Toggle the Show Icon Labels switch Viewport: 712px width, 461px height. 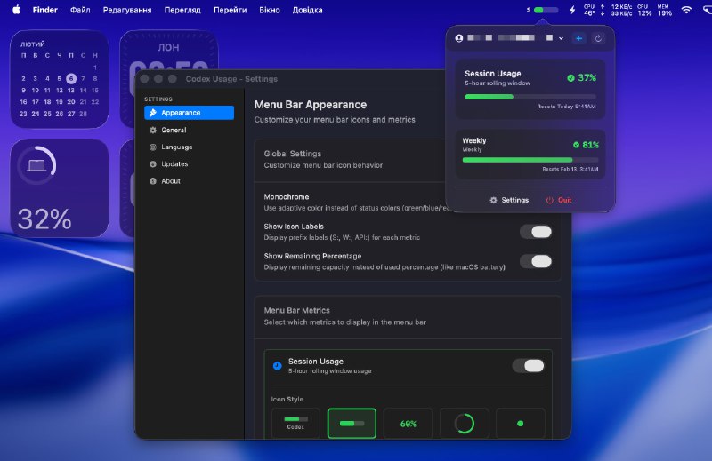535,232
